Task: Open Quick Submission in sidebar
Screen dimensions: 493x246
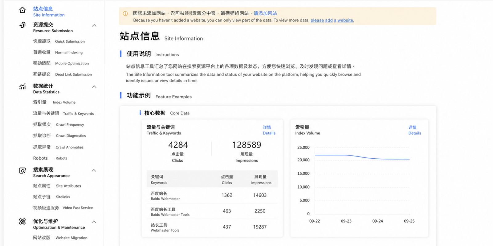Action: tap(59, 41)
